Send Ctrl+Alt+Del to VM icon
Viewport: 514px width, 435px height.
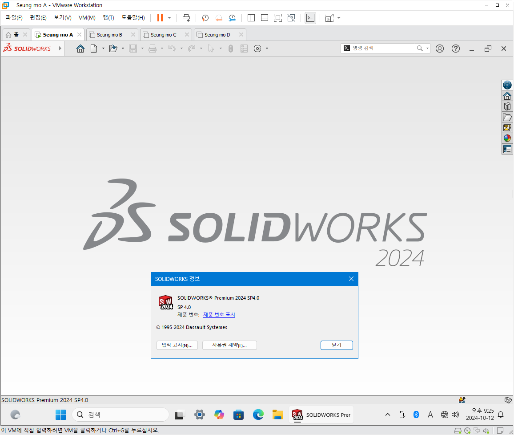(x=186, y=18)
